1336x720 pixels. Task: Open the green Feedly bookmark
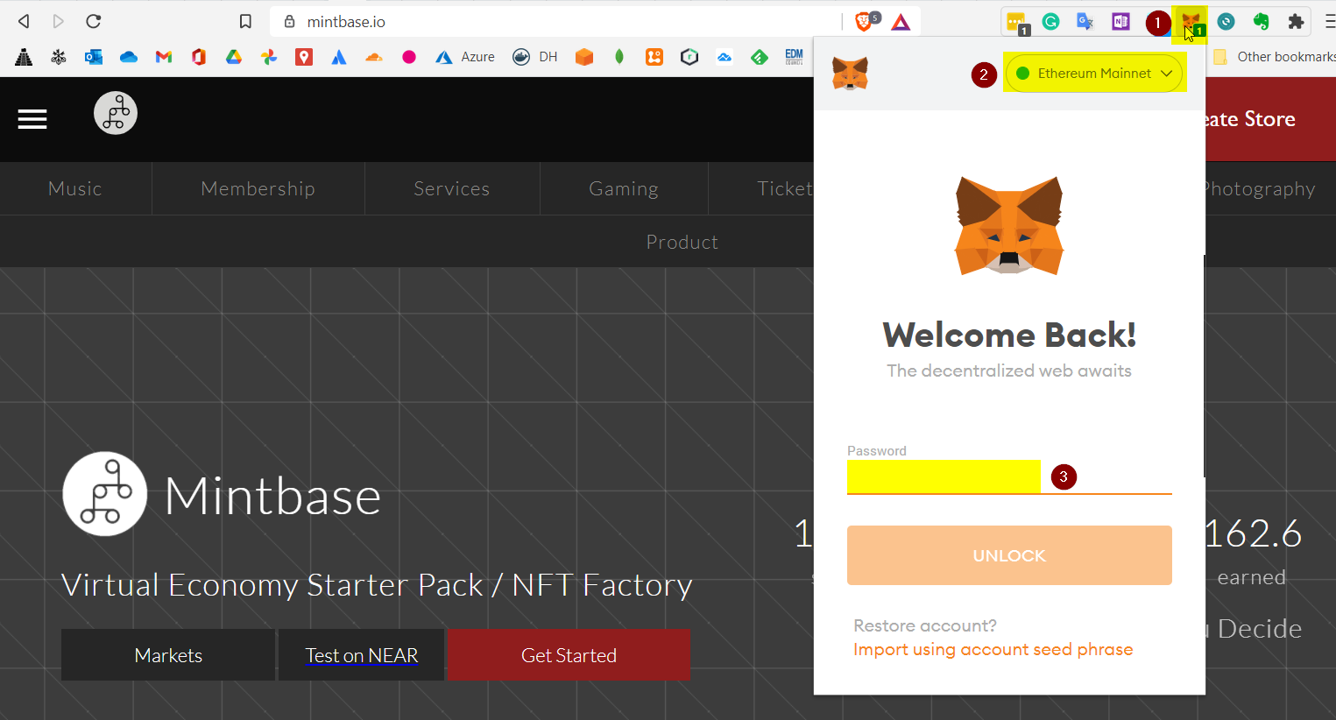coord(760,57)
